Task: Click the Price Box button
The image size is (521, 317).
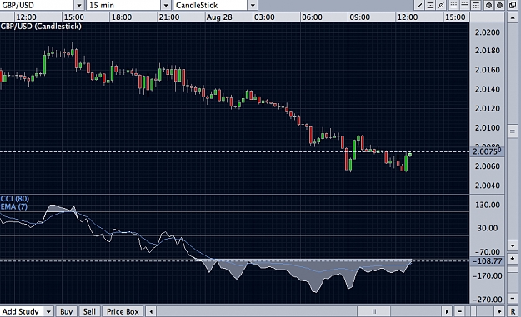Action: (123, 312)
